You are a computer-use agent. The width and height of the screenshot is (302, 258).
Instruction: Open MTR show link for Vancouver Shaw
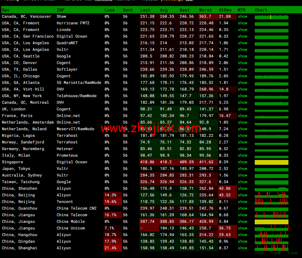(x=242, y=17)
